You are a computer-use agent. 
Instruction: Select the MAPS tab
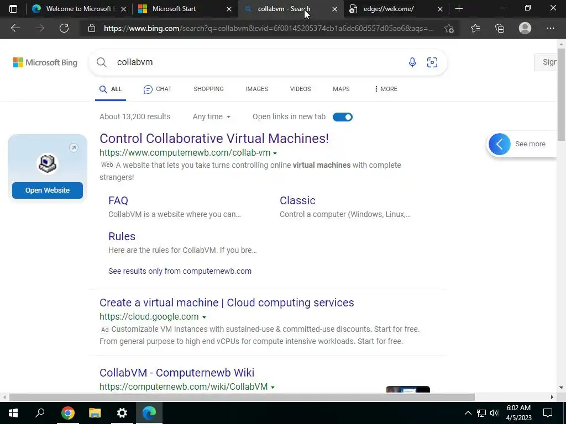pyautogui.click(x=341, y=89)
